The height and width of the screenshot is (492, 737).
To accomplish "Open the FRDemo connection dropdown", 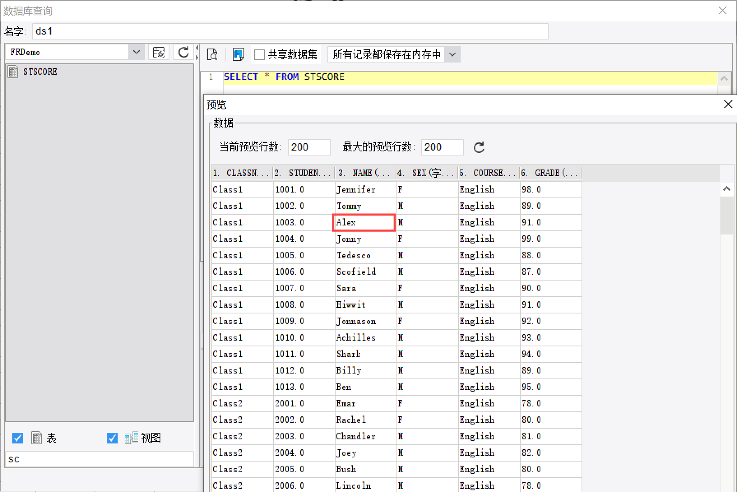I will coord(137,52).
